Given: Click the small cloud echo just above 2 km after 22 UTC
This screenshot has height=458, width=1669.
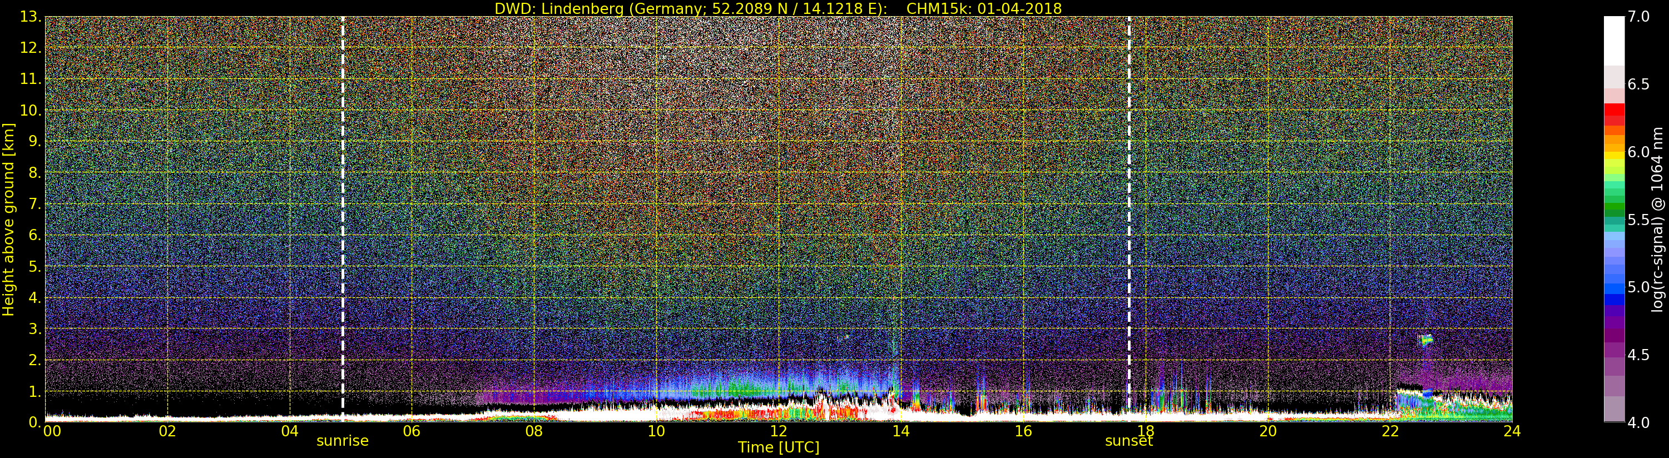Looking at the screenshot, I should click(1425, 340).
